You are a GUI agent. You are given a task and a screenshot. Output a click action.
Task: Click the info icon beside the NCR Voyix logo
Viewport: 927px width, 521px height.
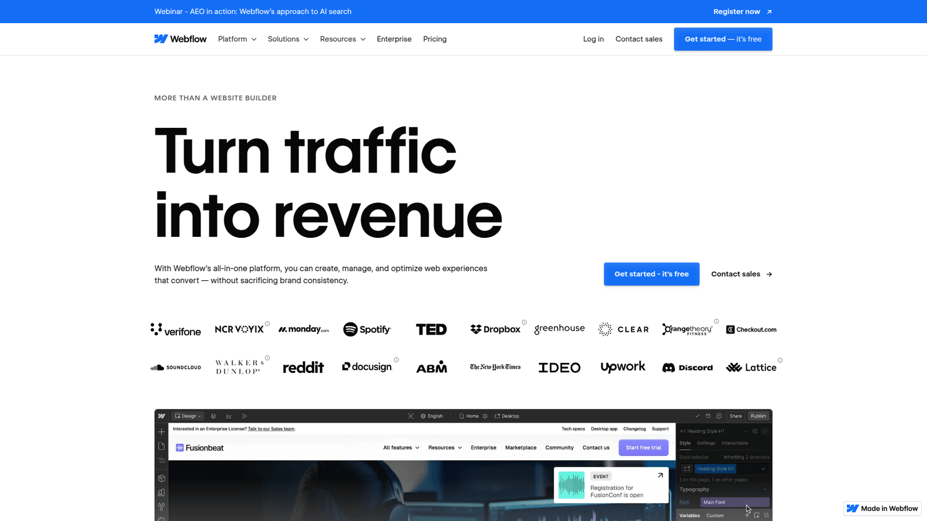click(267, 324)
